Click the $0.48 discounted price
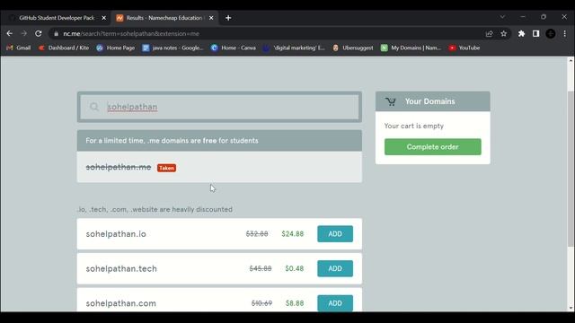 (295, 269)
